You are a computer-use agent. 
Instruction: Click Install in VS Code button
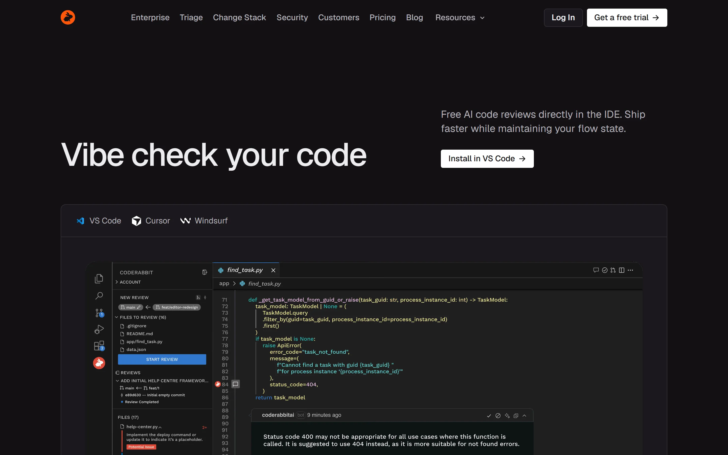tap(487, 158)
